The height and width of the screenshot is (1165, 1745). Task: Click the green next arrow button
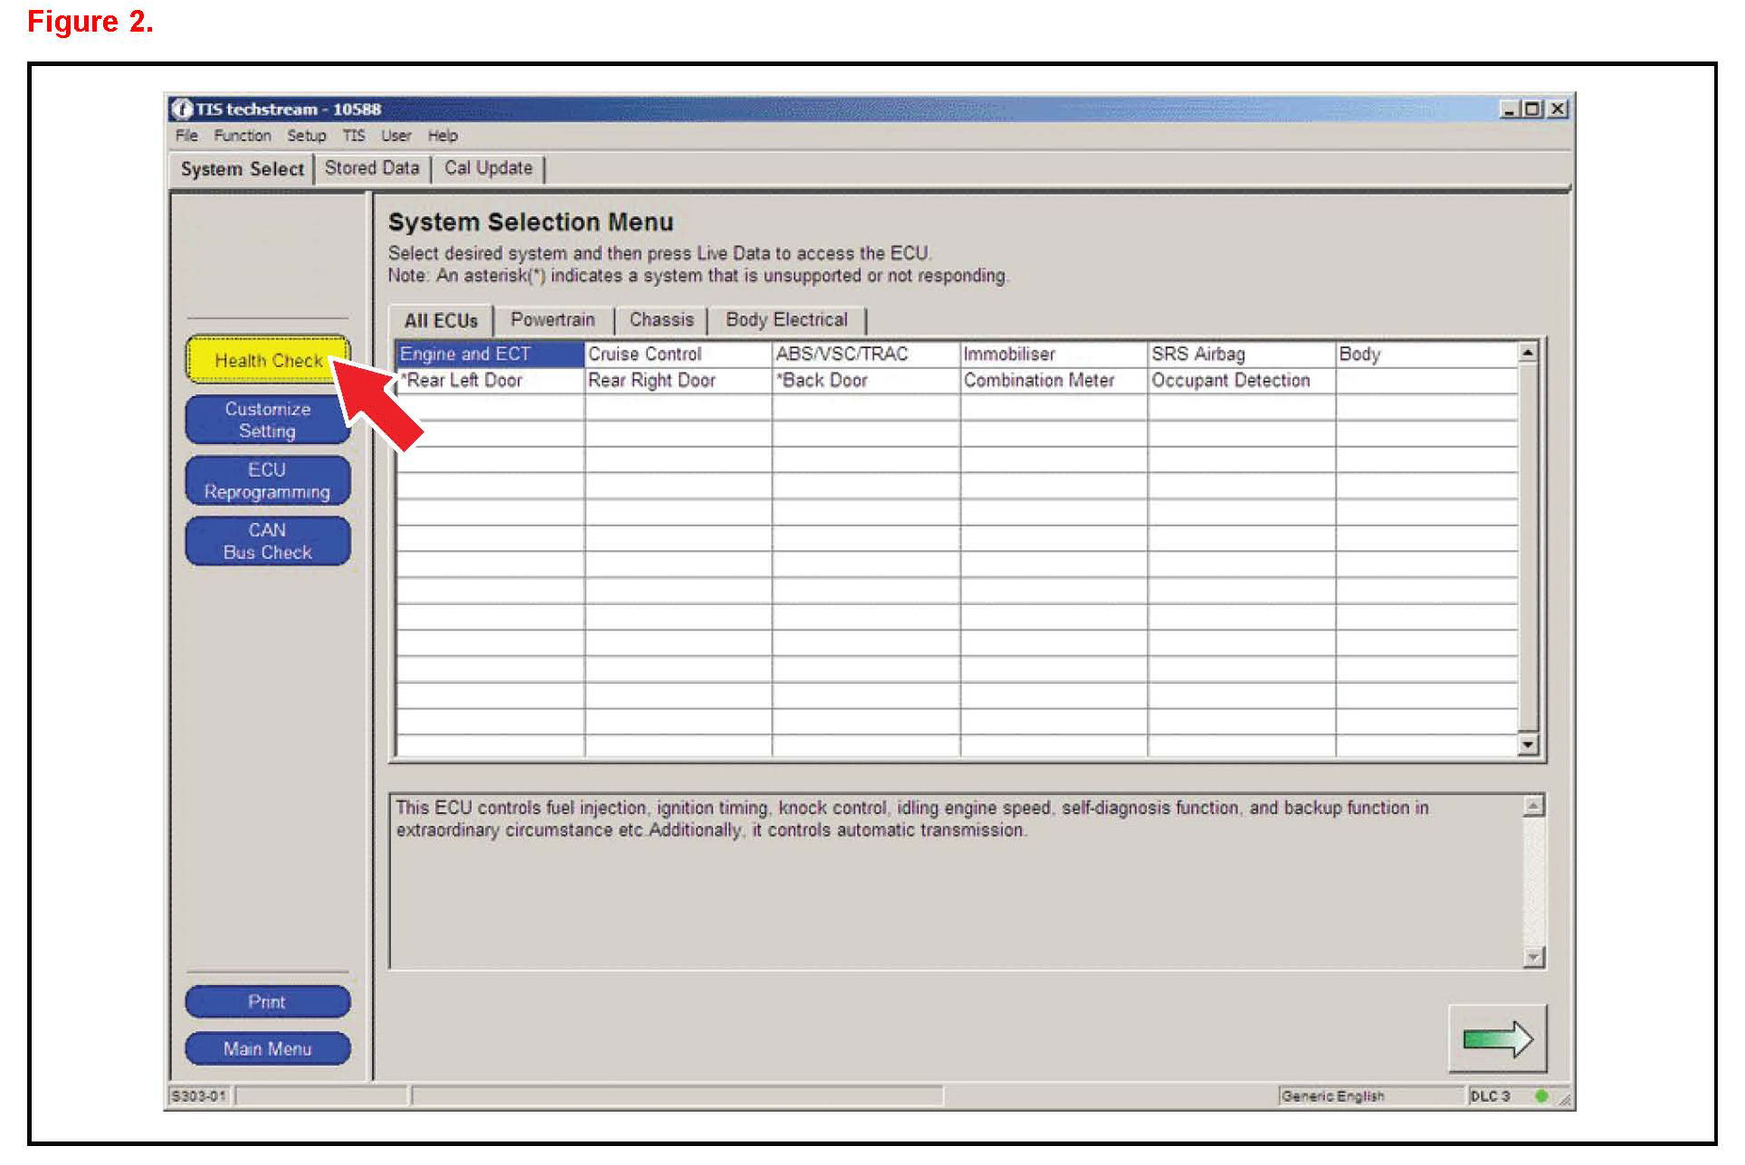pos(1497,1038)
